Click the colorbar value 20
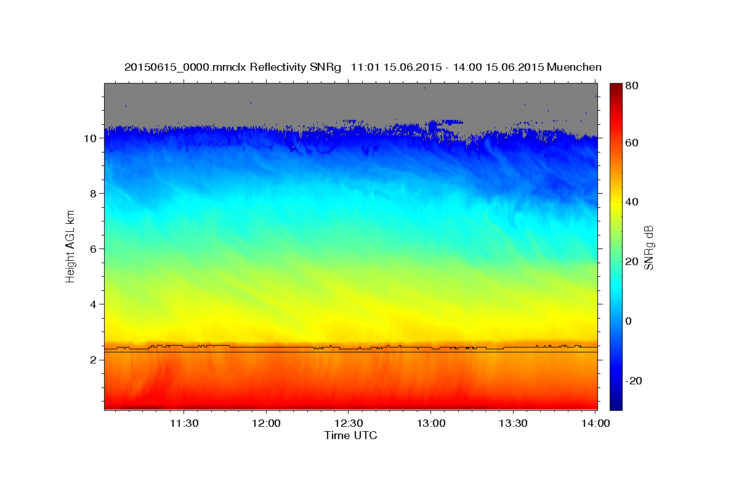 [x=632, y=261]
